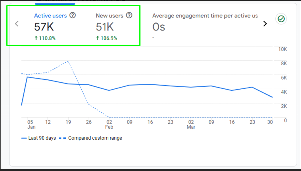Select the Active users metric label
The height and width of the screenshot is (171, 301).
point(50,16)
